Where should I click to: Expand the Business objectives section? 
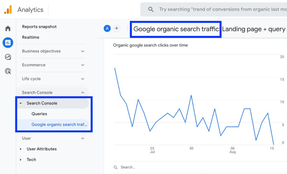pyautogui.click(x=82, y=51)
